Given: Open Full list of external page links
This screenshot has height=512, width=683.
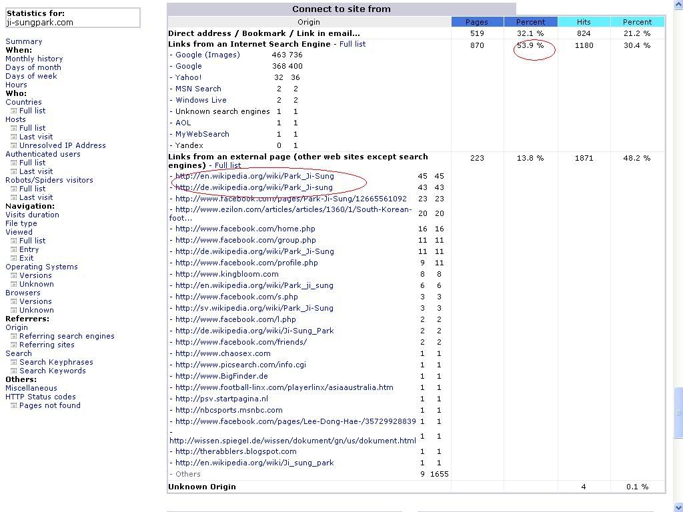Looking at the screenshot, I should pyautogui.click(x=227, y=165).
